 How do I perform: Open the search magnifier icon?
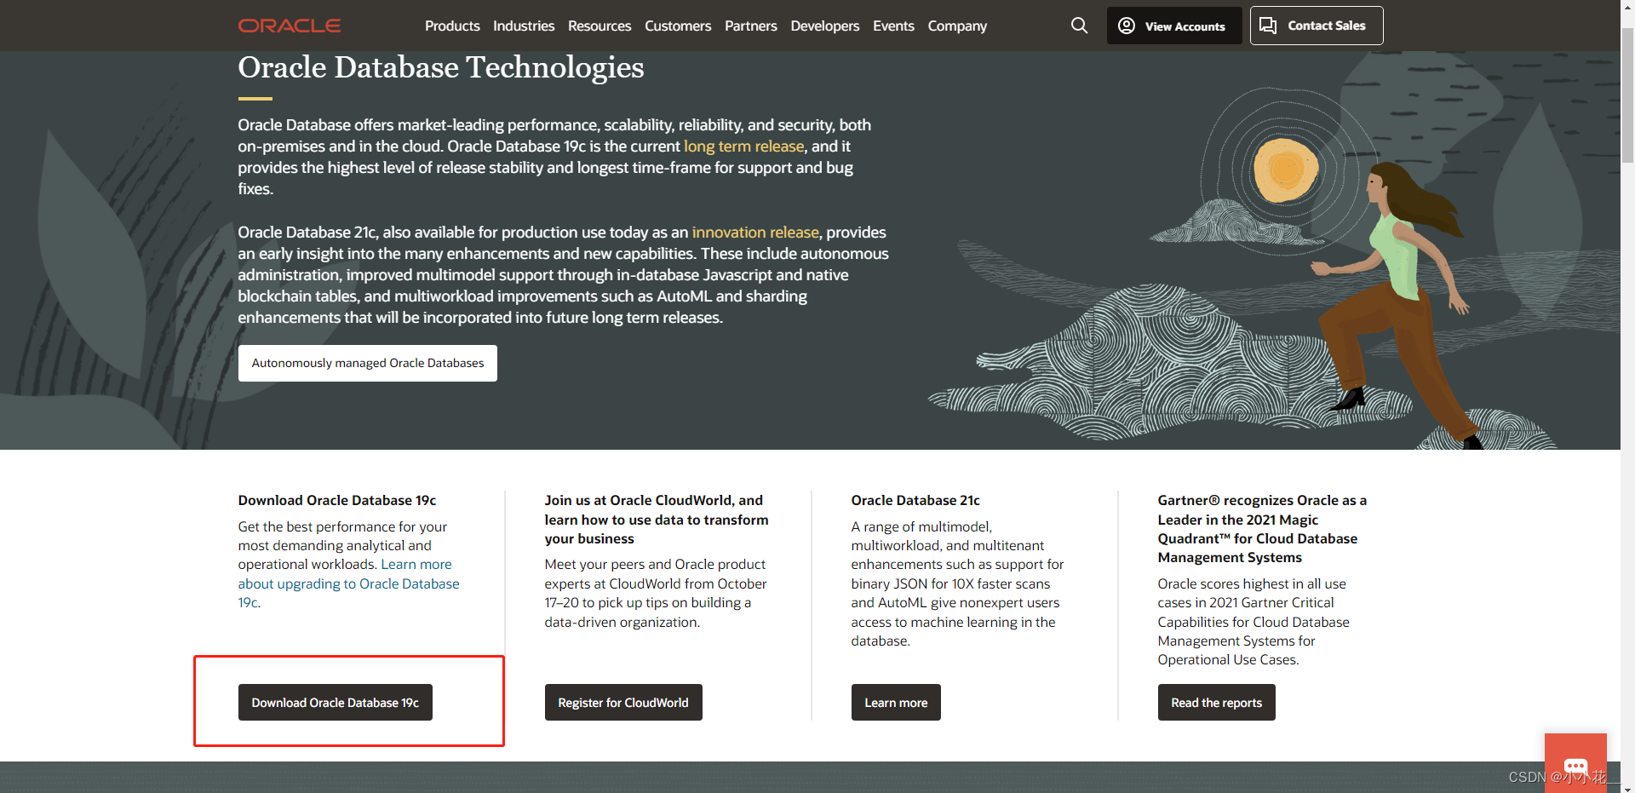1079,26
